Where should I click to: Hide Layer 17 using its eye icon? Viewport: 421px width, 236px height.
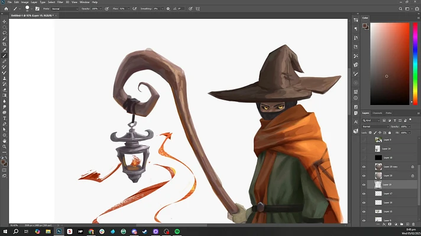click(364, 194)
